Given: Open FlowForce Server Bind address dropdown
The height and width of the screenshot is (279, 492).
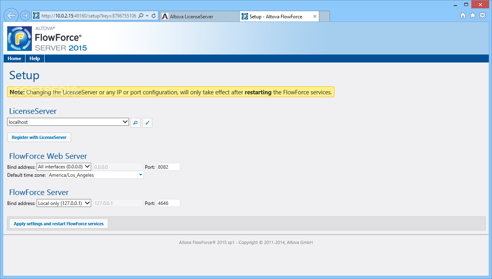Looking at the screenshot, I should (x=64, y=203).
